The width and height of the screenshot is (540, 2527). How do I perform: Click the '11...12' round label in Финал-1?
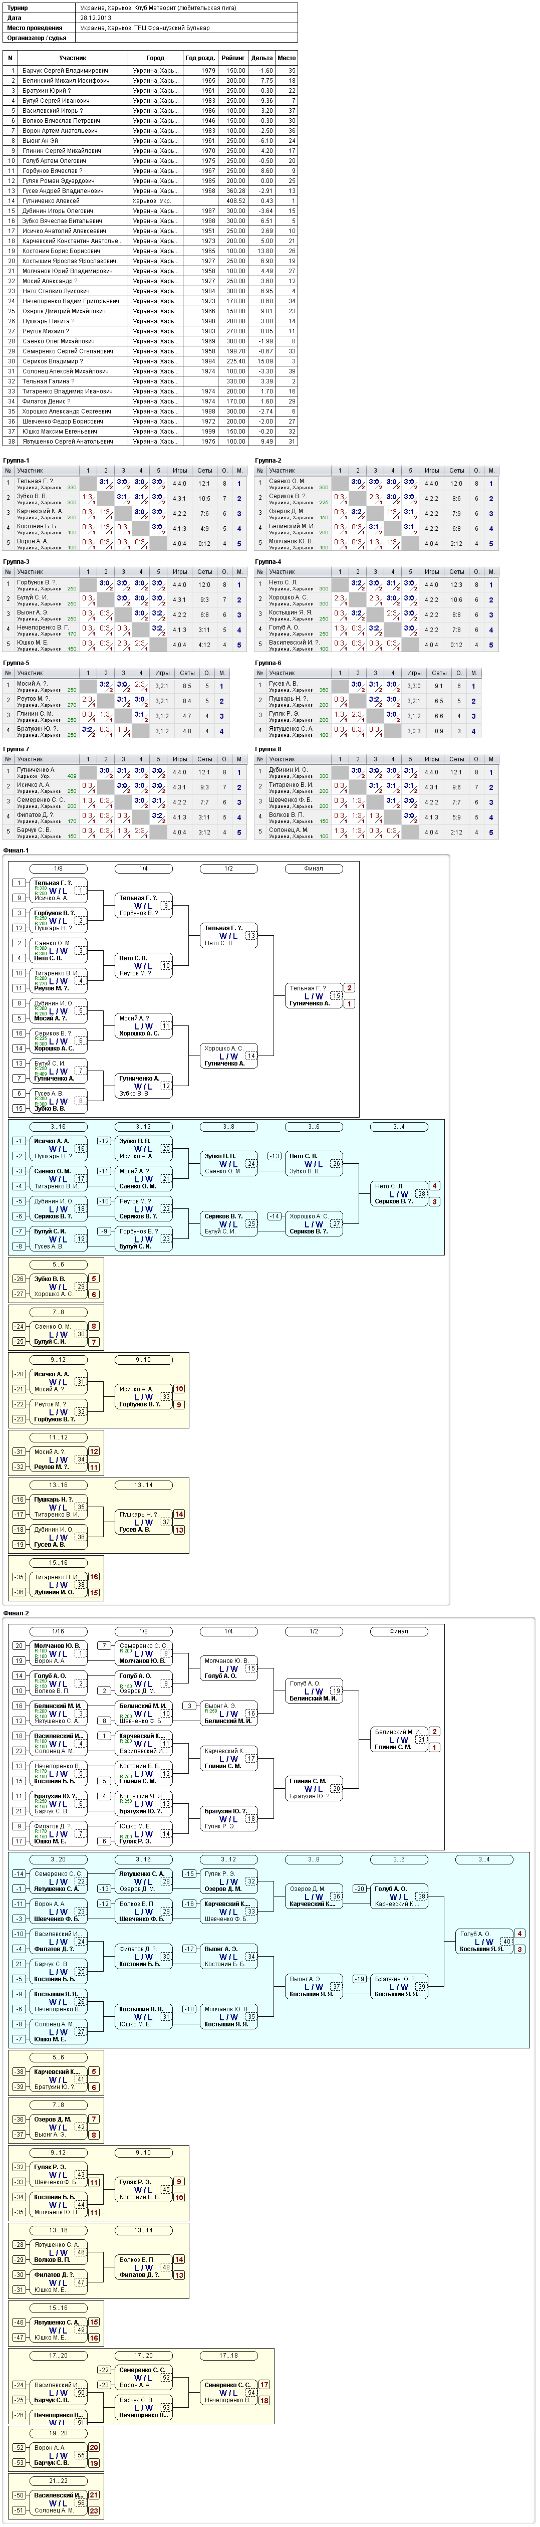coord(58,1437)
